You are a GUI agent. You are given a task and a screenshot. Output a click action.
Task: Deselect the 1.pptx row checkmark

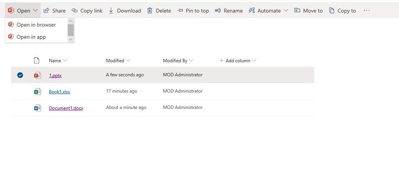coord(20,75)
